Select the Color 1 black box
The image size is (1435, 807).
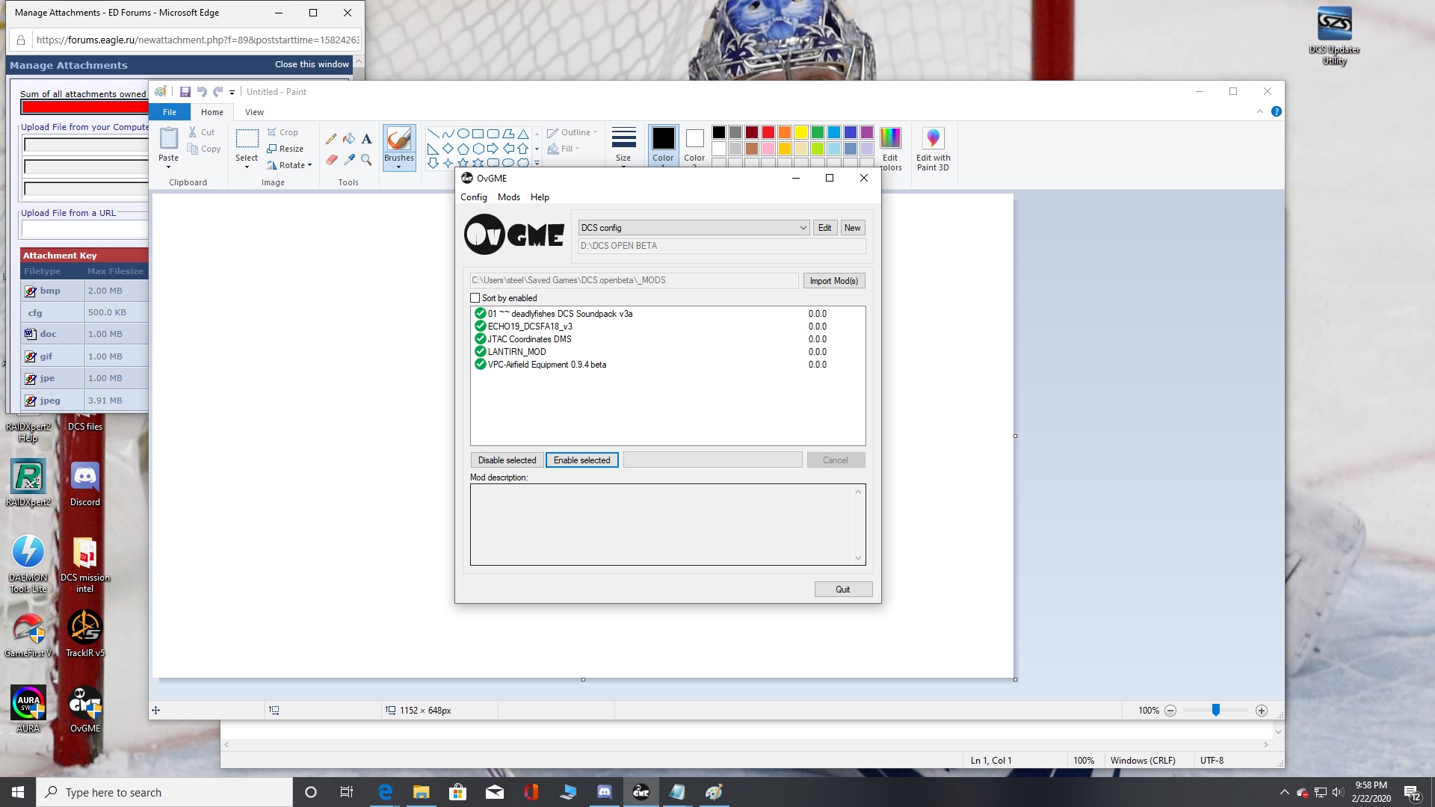pyautogui.click(x=663, y=138)
